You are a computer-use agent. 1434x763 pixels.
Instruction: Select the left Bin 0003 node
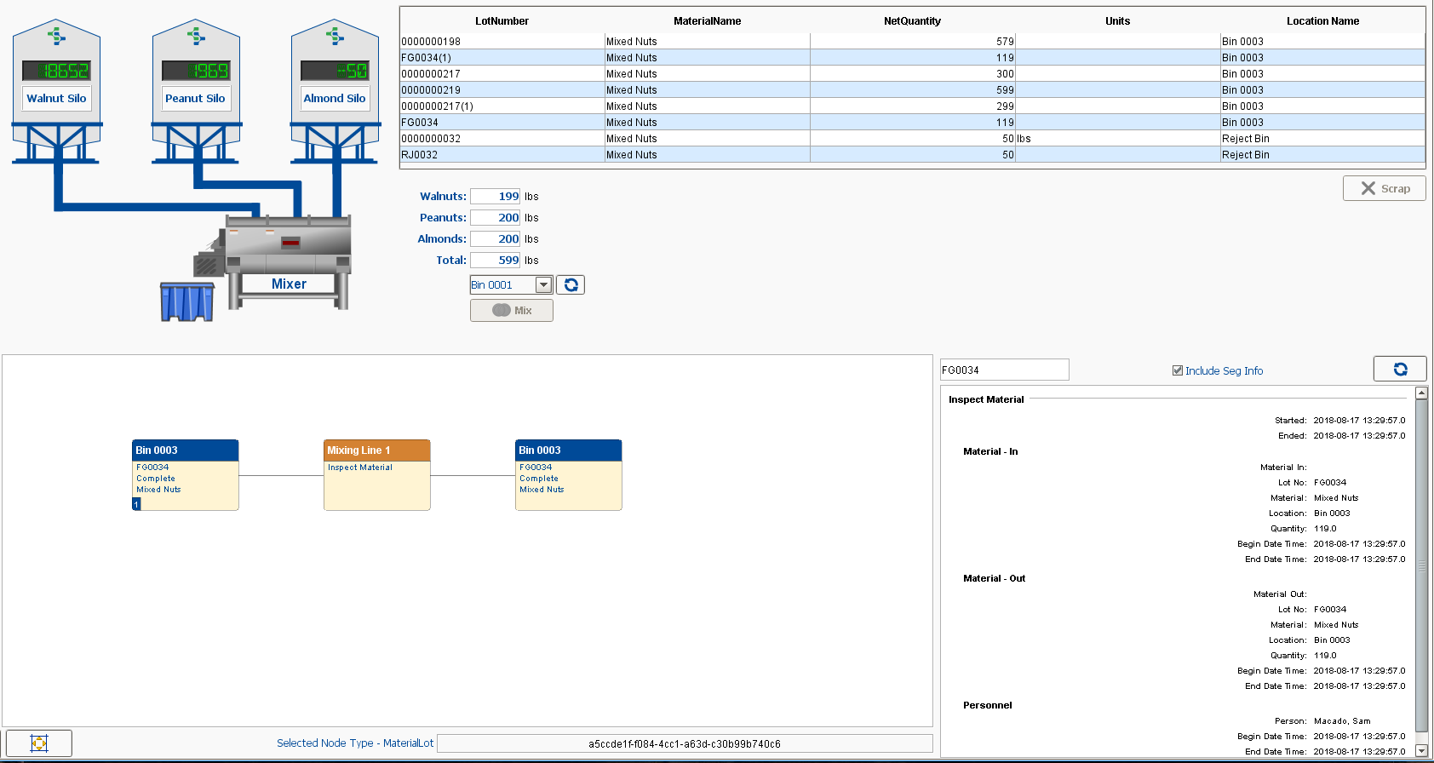click(x=186, y=474)
